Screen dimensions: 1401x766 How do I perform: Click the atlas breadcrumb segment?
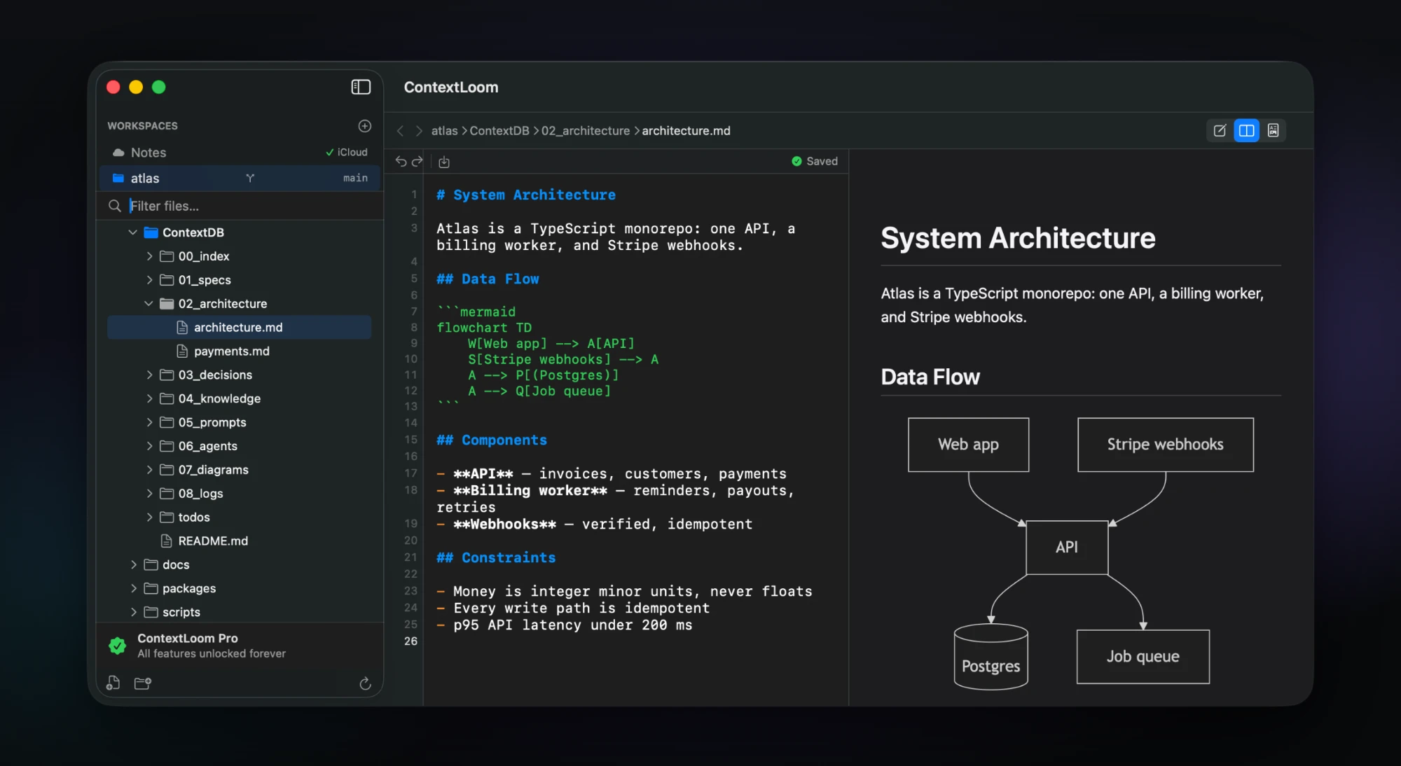click(x=444, y=131)
